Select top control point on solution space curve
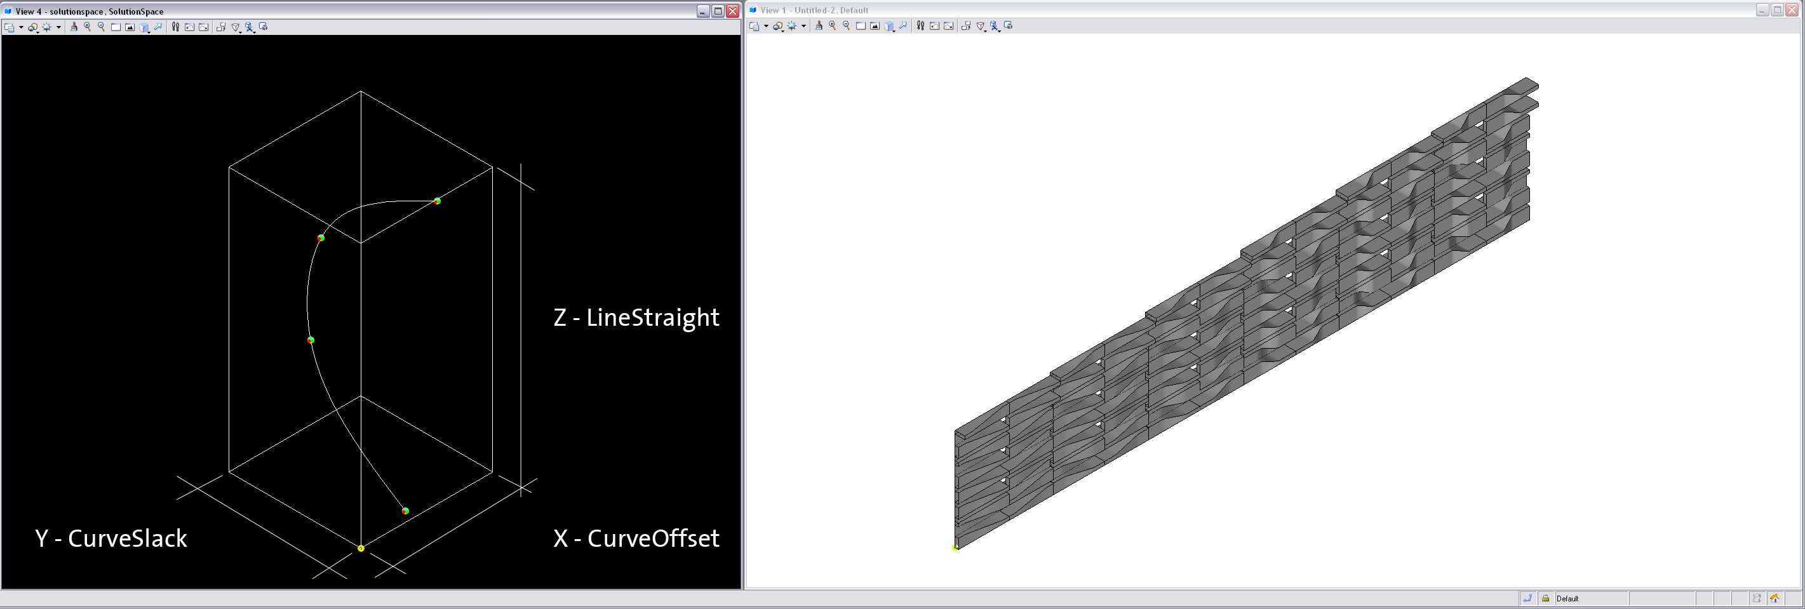 click(x=437, y=201)
